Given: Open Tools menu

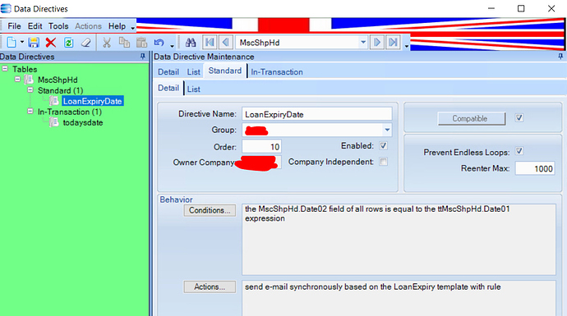Looking at the screenshot, I should pyautogui.click(x=58, y=26).
